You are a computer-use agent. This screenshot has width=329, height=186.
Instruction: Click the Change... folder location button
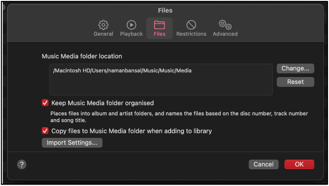[x=295, y=68]
